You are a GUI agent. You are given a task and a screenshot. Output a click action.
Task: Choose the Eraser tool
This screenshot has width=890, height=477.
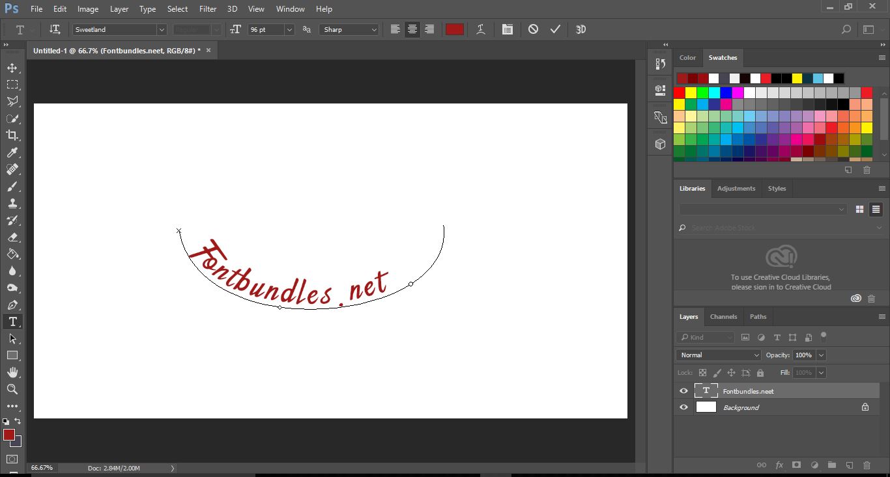click(12, 237)
